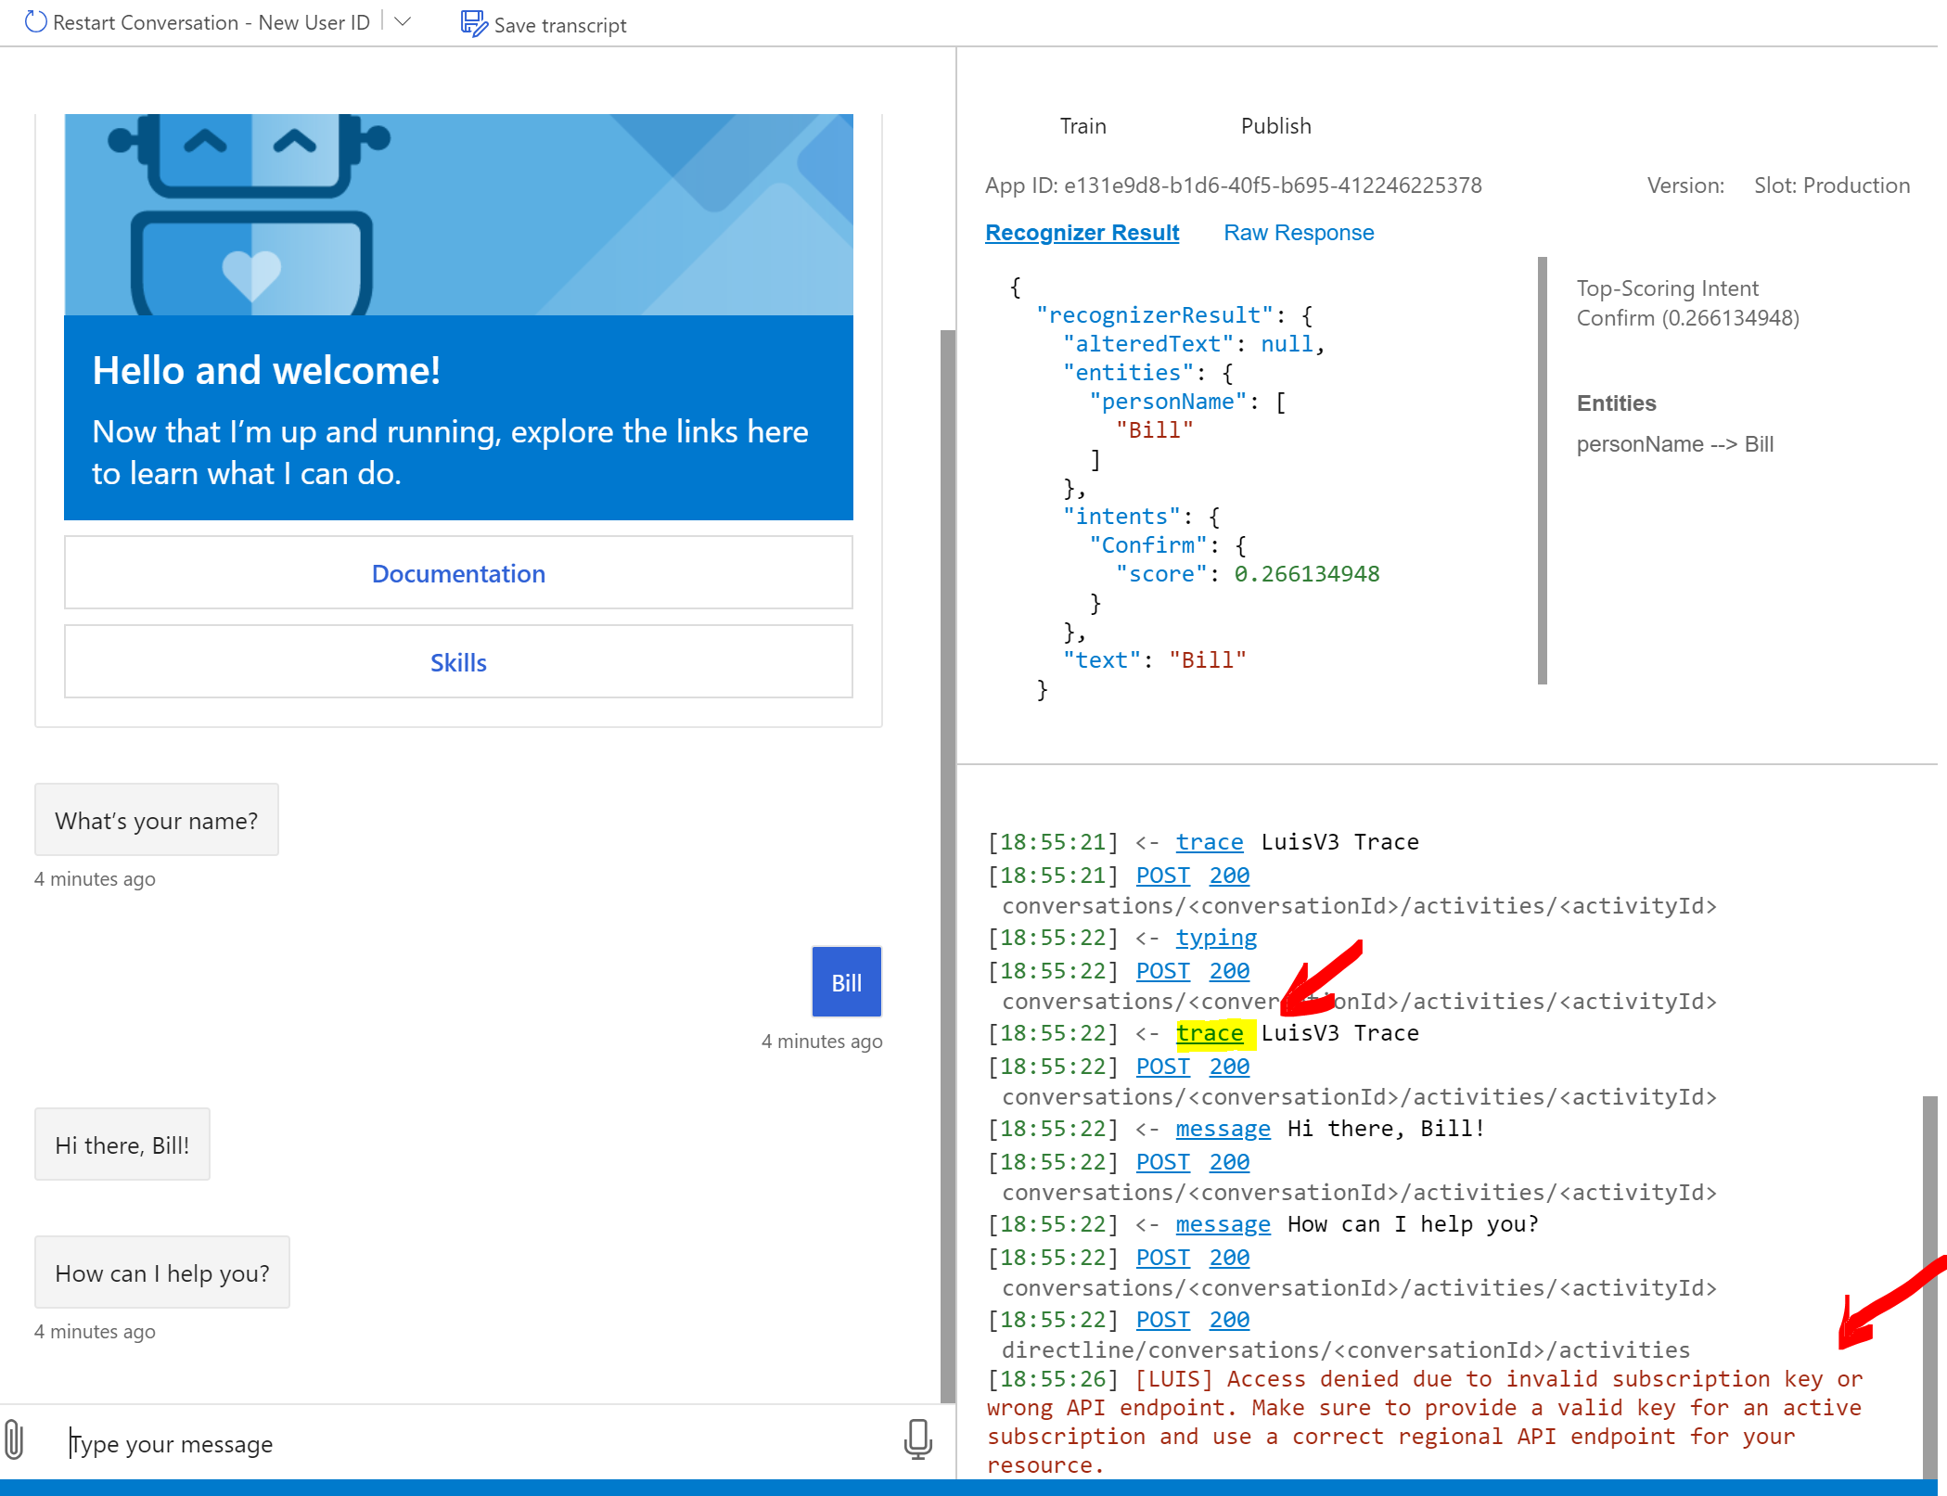Click the vertical scrollbar beside the JSON result
Image resolution: width=1947 pixels, height=1496 pixels.
point(1543,464)
